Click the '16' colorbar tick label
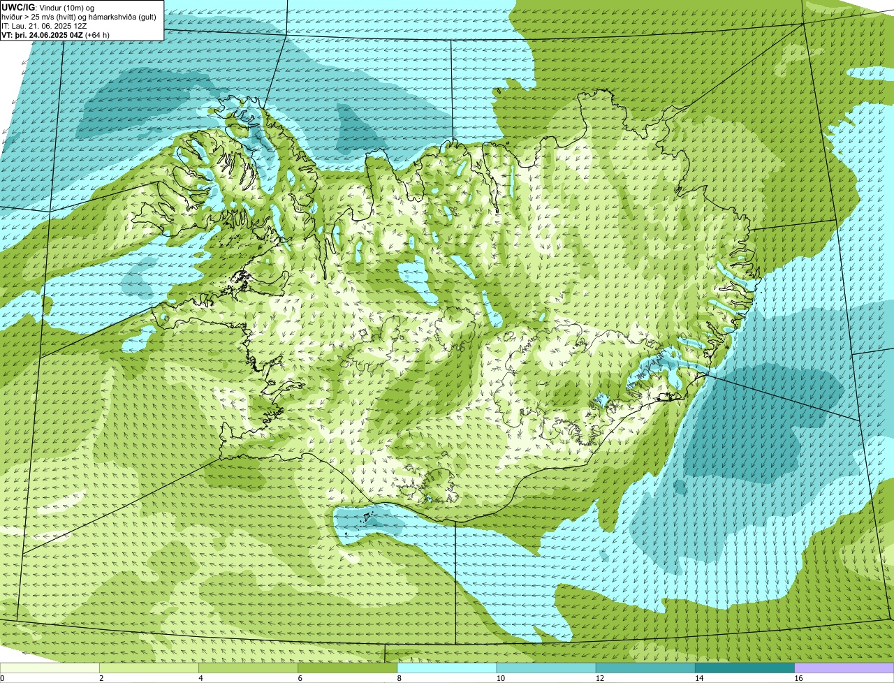The height and width of the screenshot is (683, 894). click(x=798, y=678)
